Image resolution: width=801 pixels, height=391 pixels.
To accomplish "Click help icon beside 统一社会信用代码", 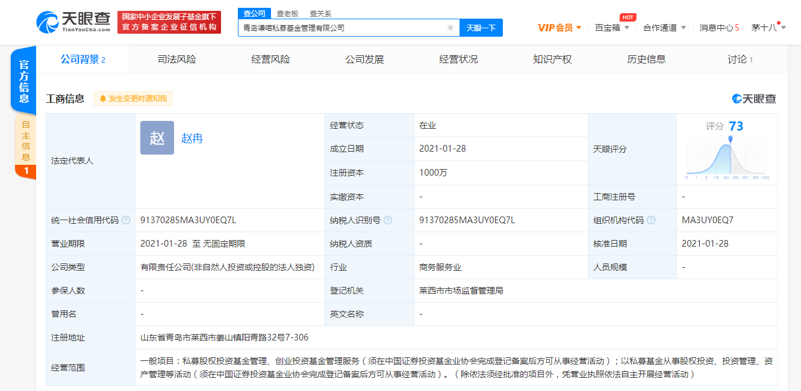I will tap(126, 220).
